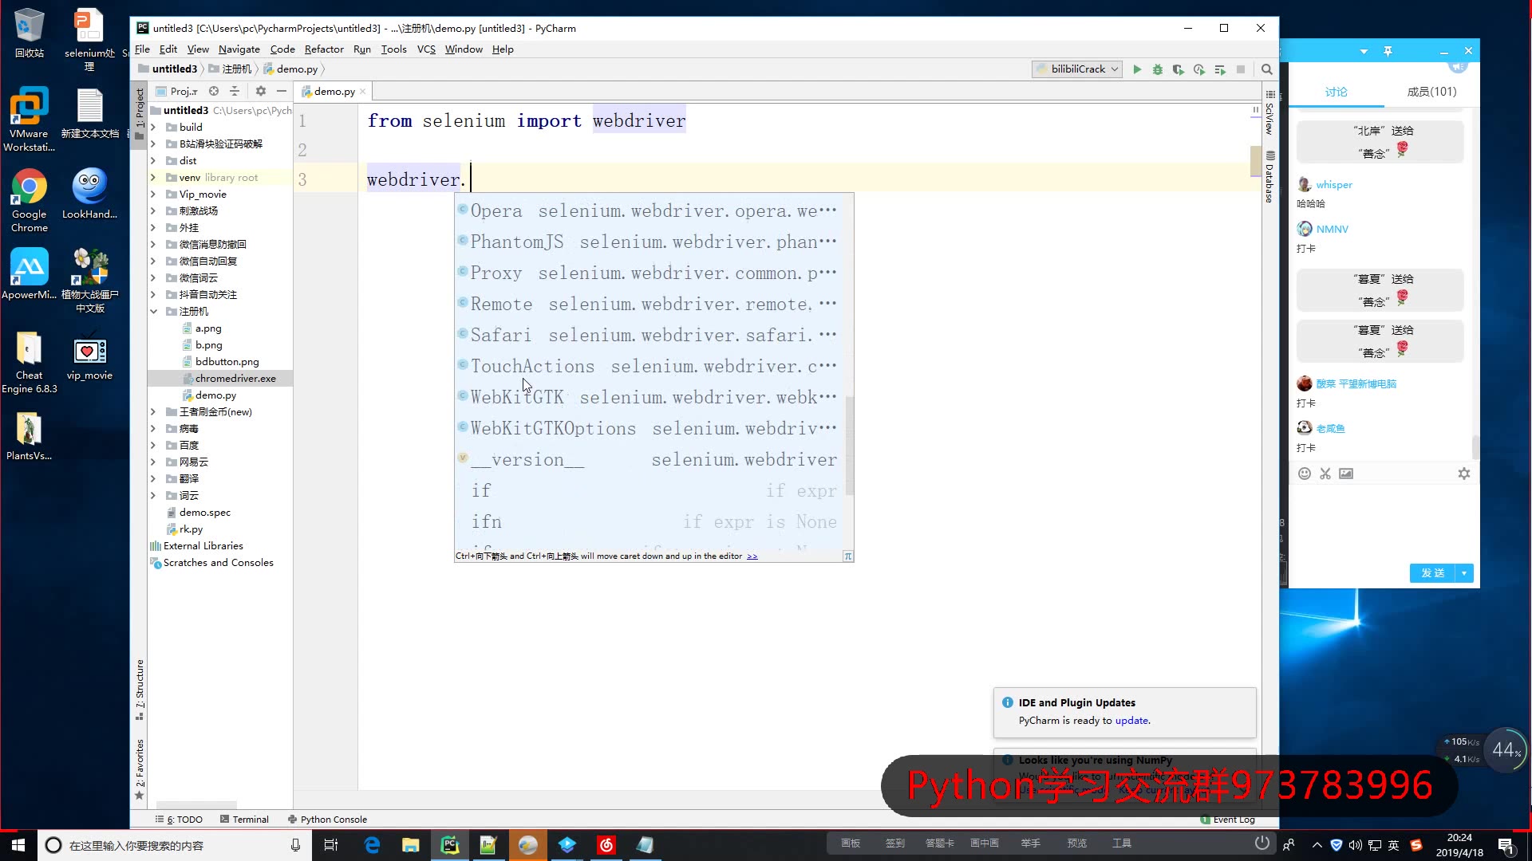Image resolution: width=1532 pixels, height=861 pixels.
Task: Switch to the 成员(101) tab
Action: (x=1431, y=92)
